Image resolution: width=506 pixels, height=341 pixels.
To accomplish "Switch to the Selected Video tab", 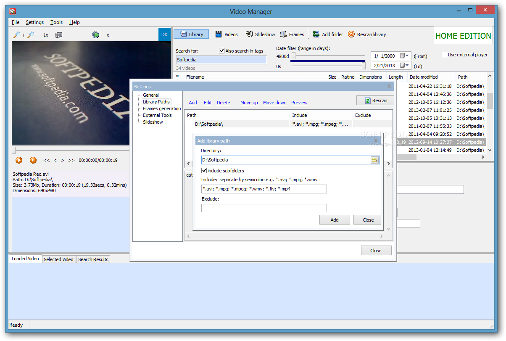I will click(x=59, y=259).
